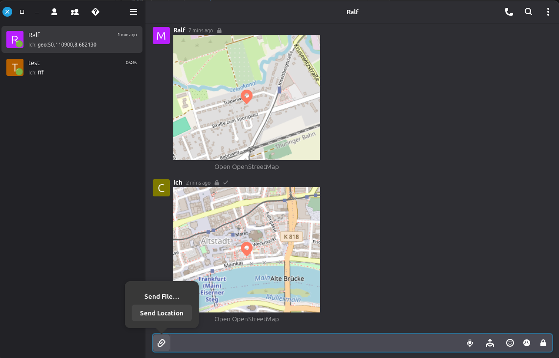This screenshot has height=358, width=559.
Task: Open the encryption lock selector
Action: click(543, 343)
